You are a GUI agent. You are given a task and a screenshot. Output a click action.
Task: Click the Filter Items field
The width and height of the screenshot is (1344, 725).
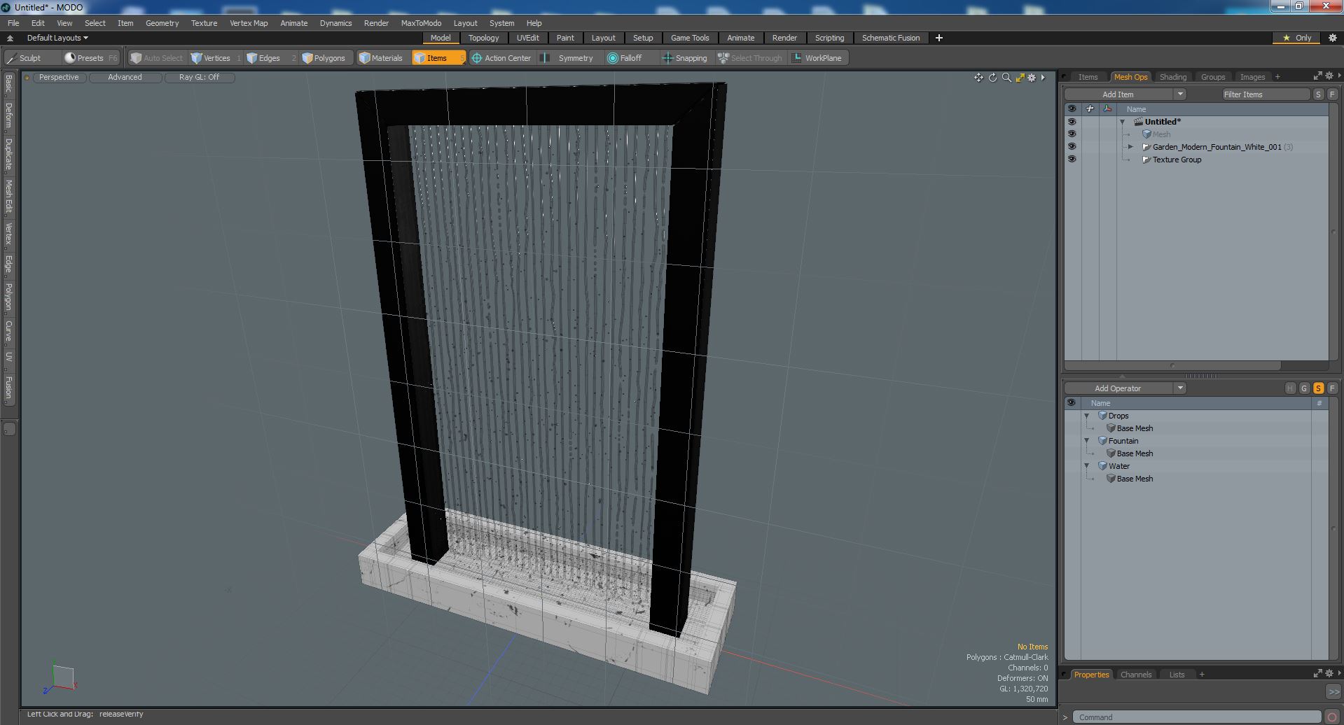[1266, 94]
